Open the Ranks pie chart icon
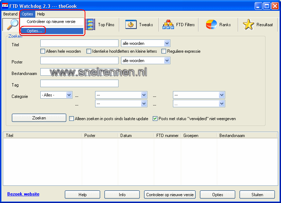 [211, 25]
